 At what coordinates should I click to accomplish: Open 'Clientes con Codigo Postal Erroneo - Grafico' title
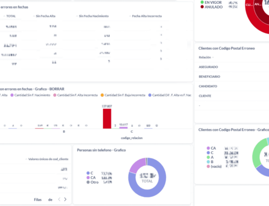233,130
